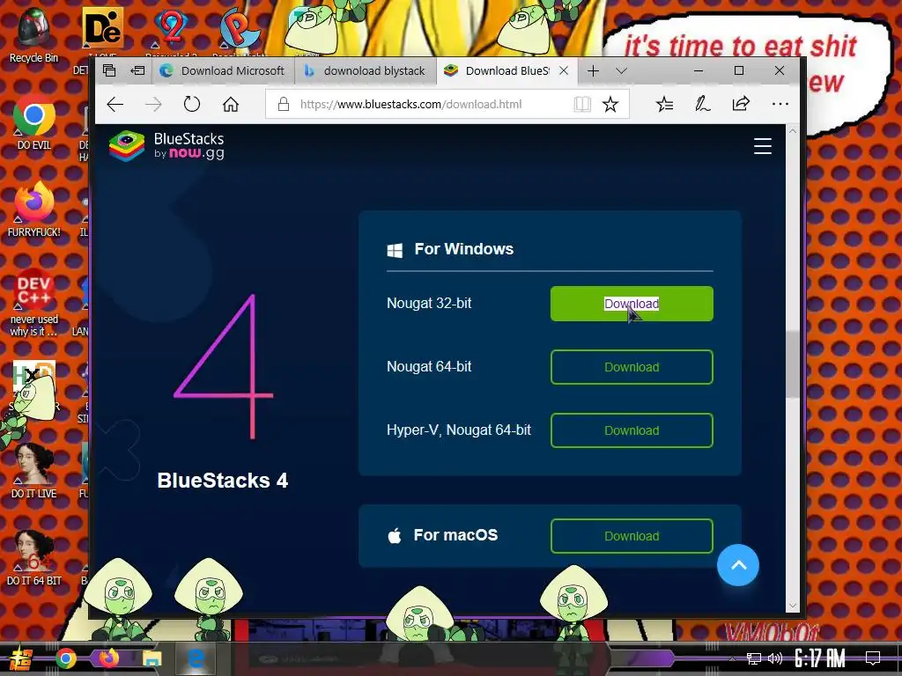
Task: Open Edge Settings and more menu
Action: pos(780,104)
